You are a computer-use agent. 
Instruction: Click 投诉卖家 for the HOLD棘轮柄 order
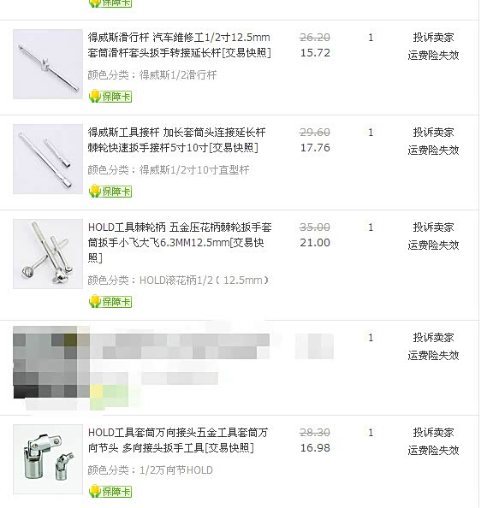pos(433,227)
